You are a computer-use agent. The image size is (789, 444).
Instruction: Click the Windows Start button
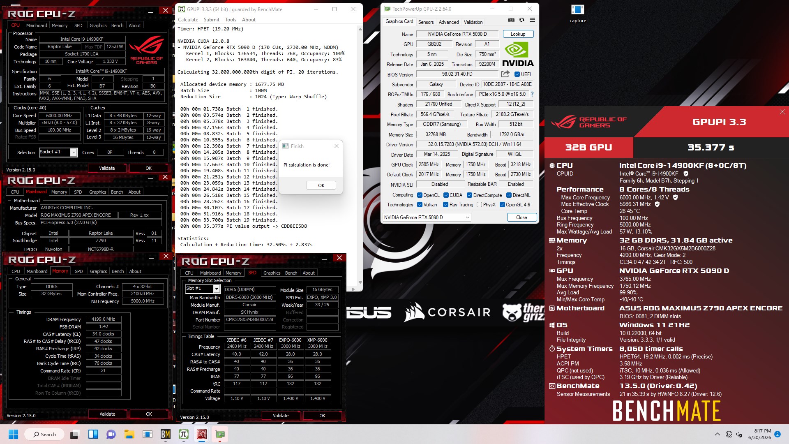[13, 434]
